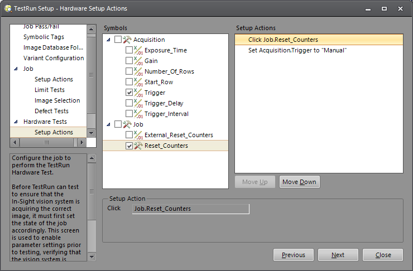This screenshot has height=271, width=413.
Task: Click the Reset_Counters tools icon
Action: (x=138, y=146)
